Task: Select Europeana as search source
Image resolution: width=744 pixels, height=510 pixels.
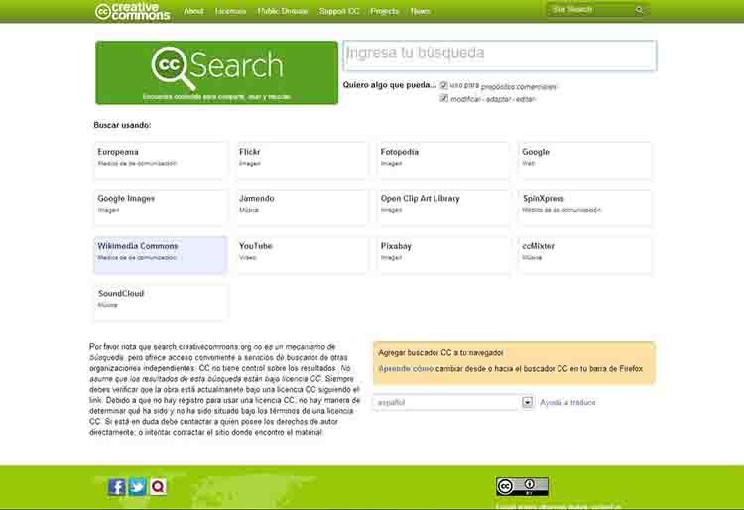Action: 161,161
